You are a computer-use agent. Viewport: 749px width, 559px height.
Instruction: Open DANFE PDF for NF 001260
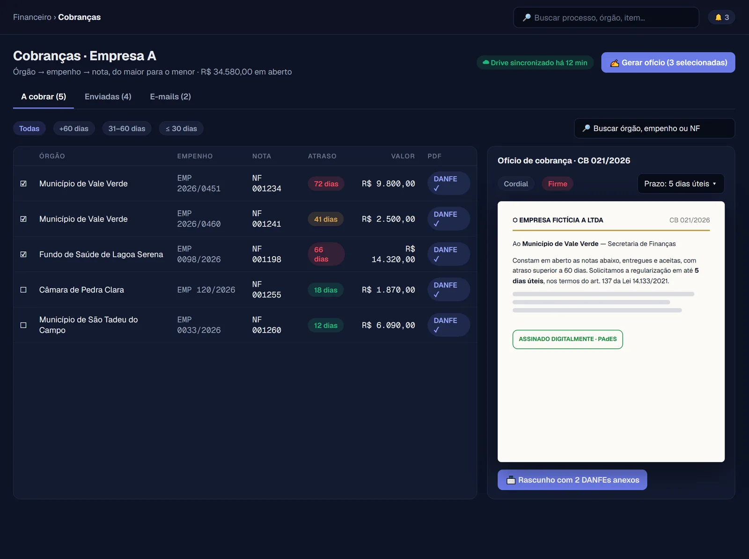tap(448, 325)
